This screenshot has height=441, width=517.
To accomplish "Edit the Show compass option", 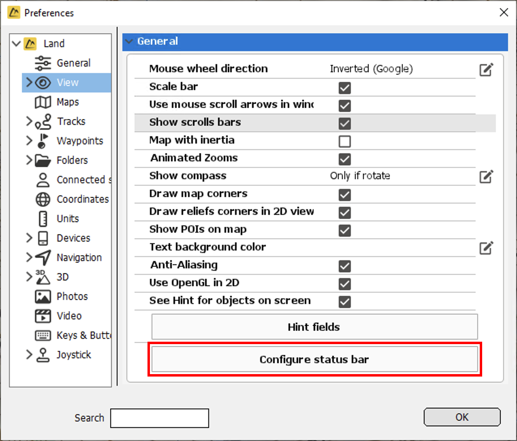I will pos(486,177).
